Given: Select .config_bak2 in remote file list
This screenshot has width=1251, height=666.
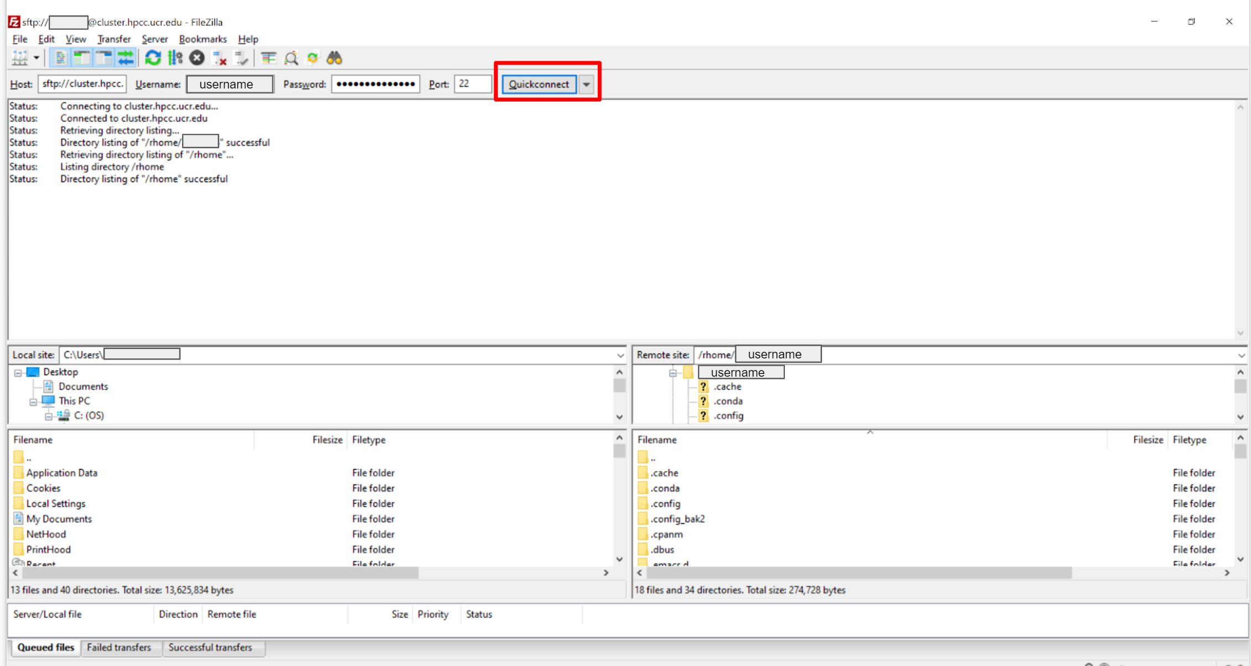Looking at the screenshot, I should click(x=677, y=519).
